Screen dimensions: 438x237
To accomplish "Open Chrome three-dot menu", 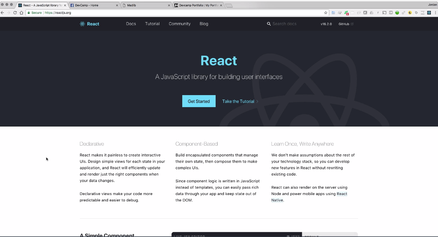I will pos(435,13).
